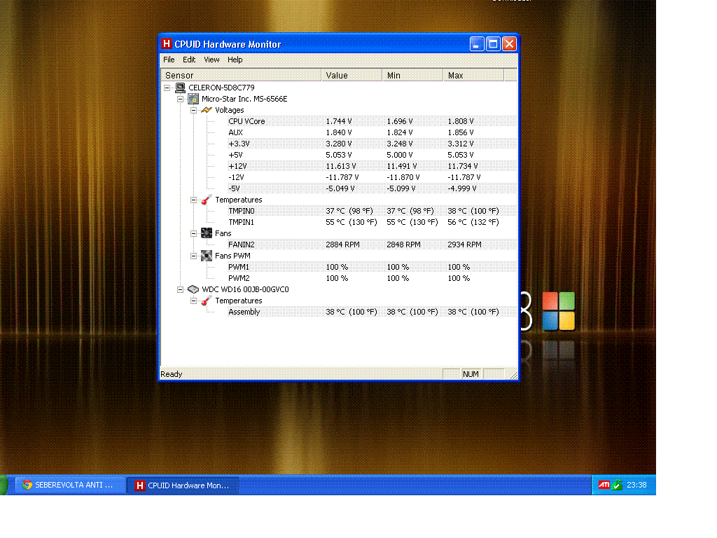Screen dimensions: 717x538
Task: Select the Assembly temperature row
Action: tap(373, 312)
